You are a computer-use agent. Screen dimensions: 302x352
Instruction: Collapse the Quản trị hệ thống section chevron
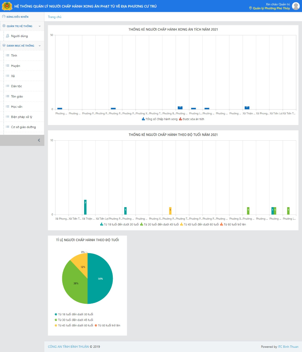point(39,26)
